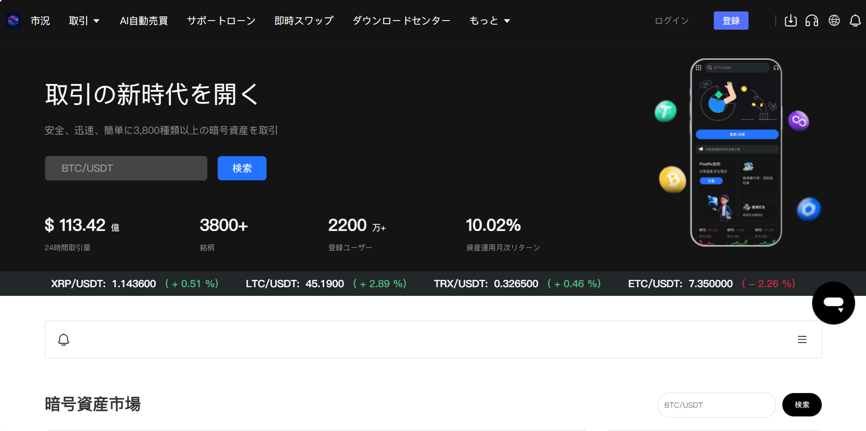
Task: Click the 登録 register button
Action: (731, 21)
